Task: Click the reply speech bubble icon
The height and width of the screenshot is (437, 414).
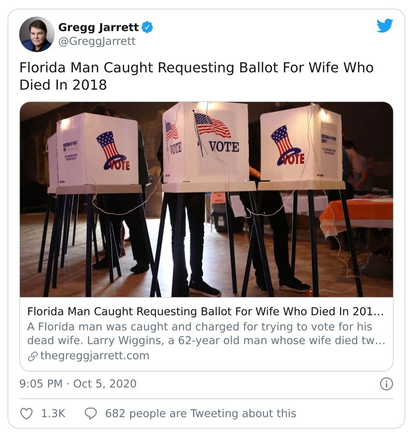Action: click(x=91, y=413)
